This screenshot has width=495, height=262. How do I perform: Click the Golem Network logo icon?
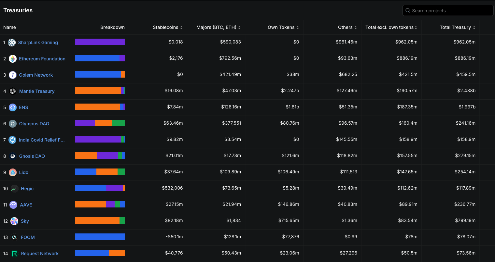pyautogui.click(x=13, y=75)
